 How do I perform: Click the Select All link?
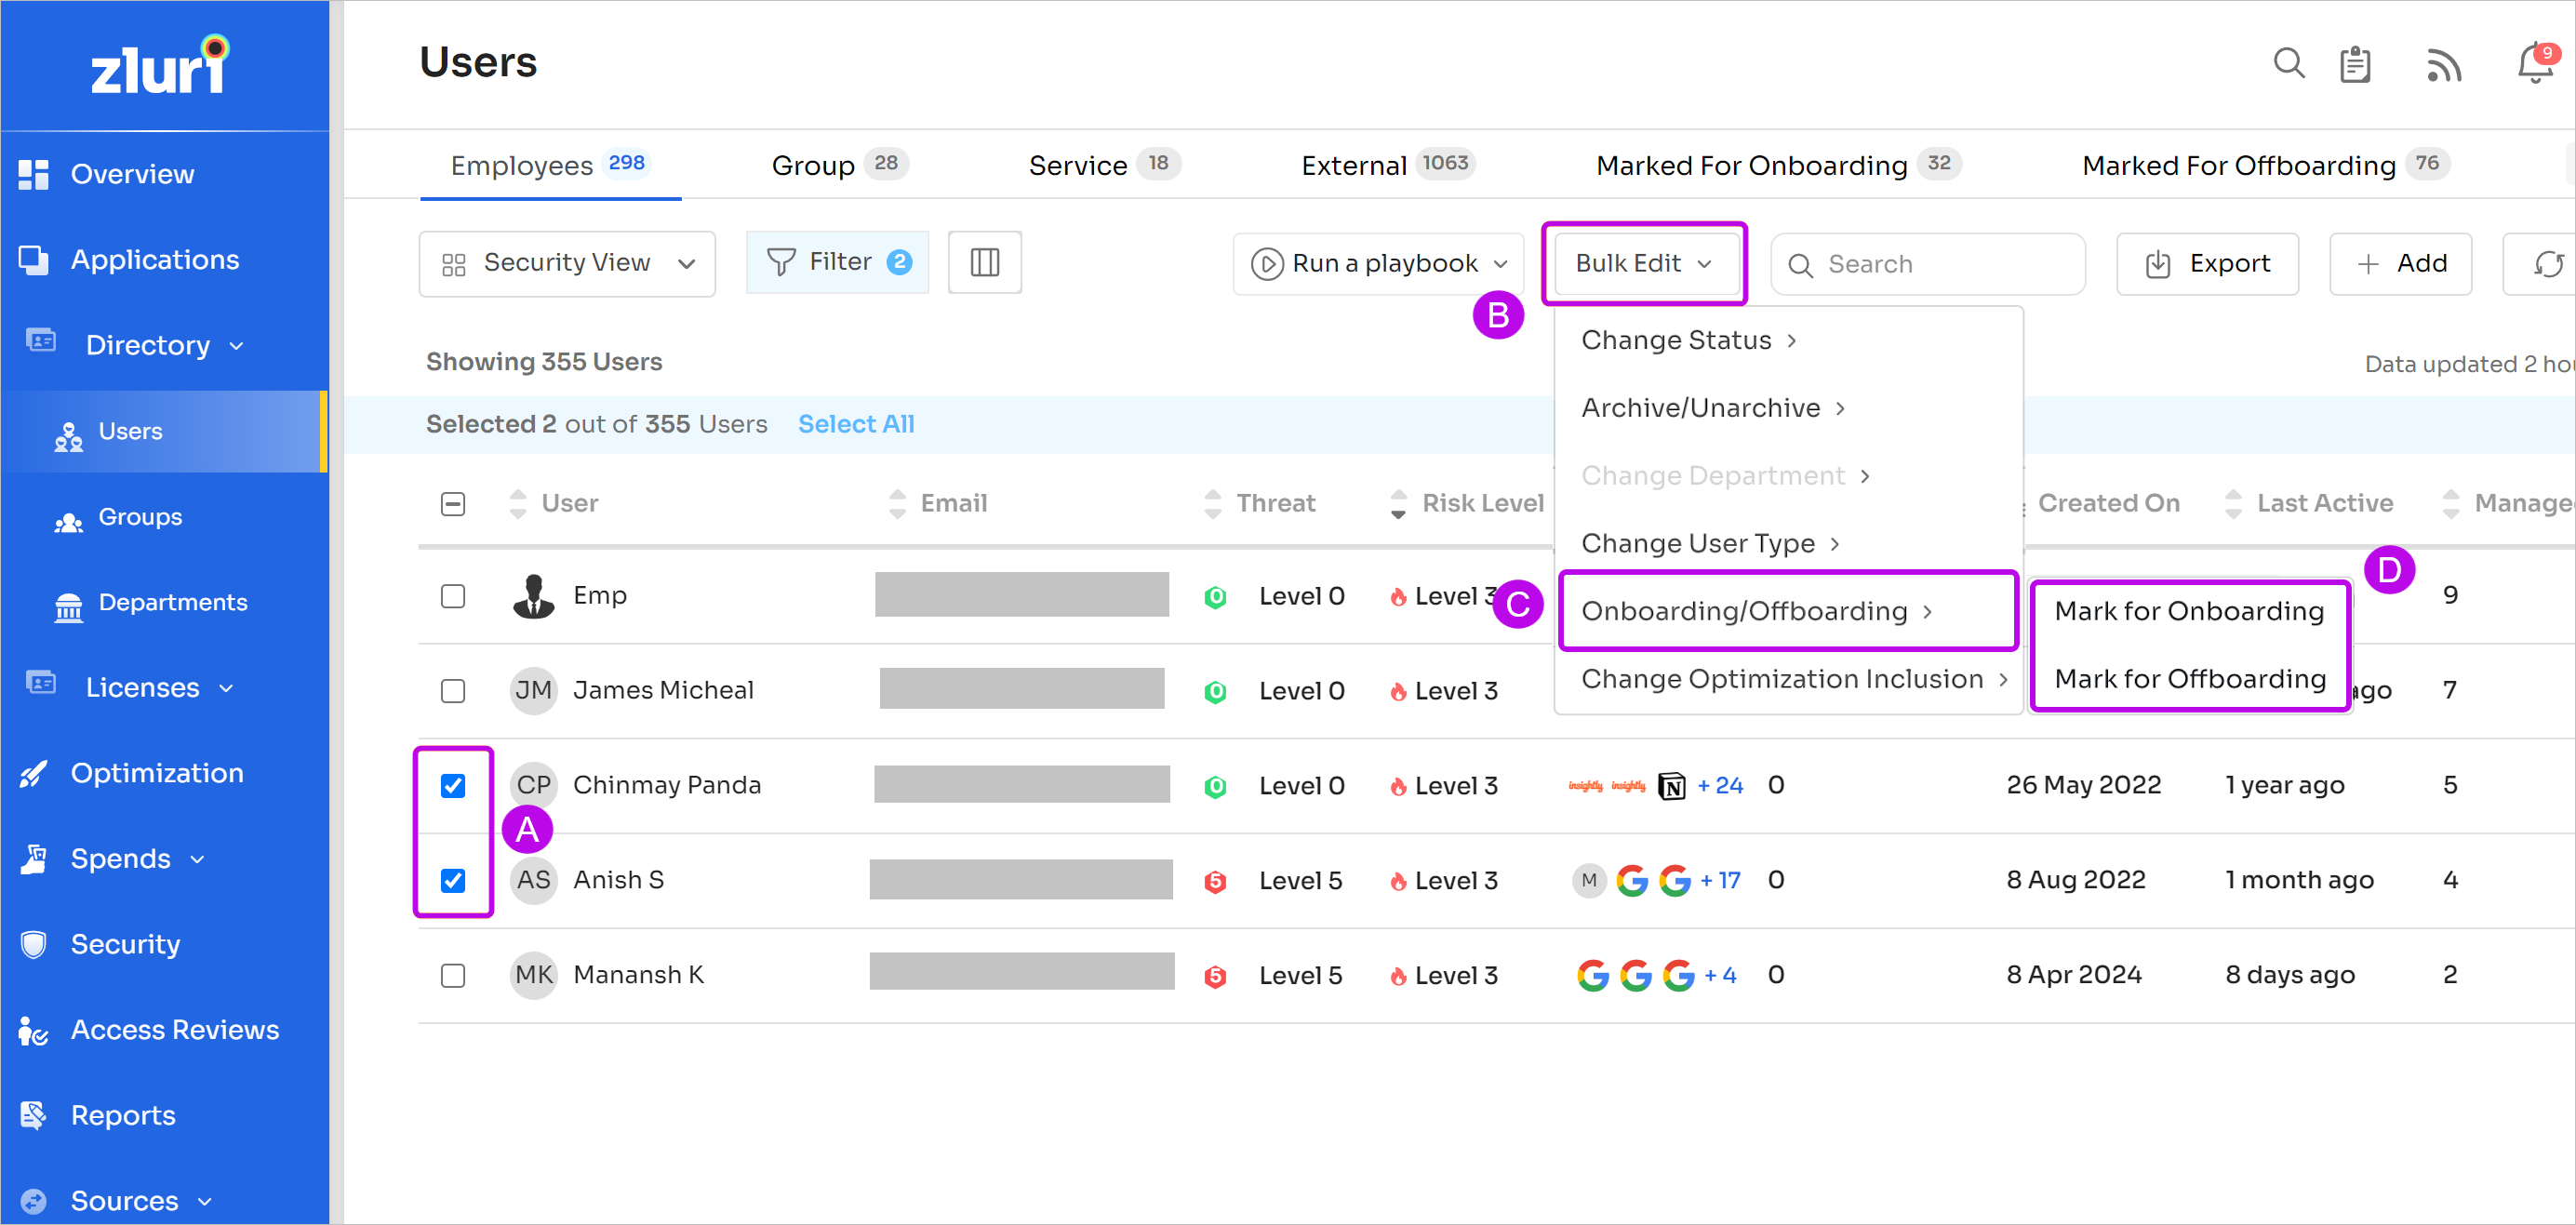[856, 424]
